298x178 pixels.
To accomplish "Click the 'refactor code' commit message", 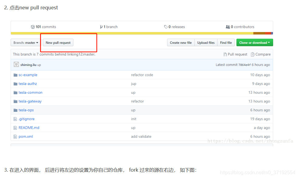I will (x=142, y=75).
